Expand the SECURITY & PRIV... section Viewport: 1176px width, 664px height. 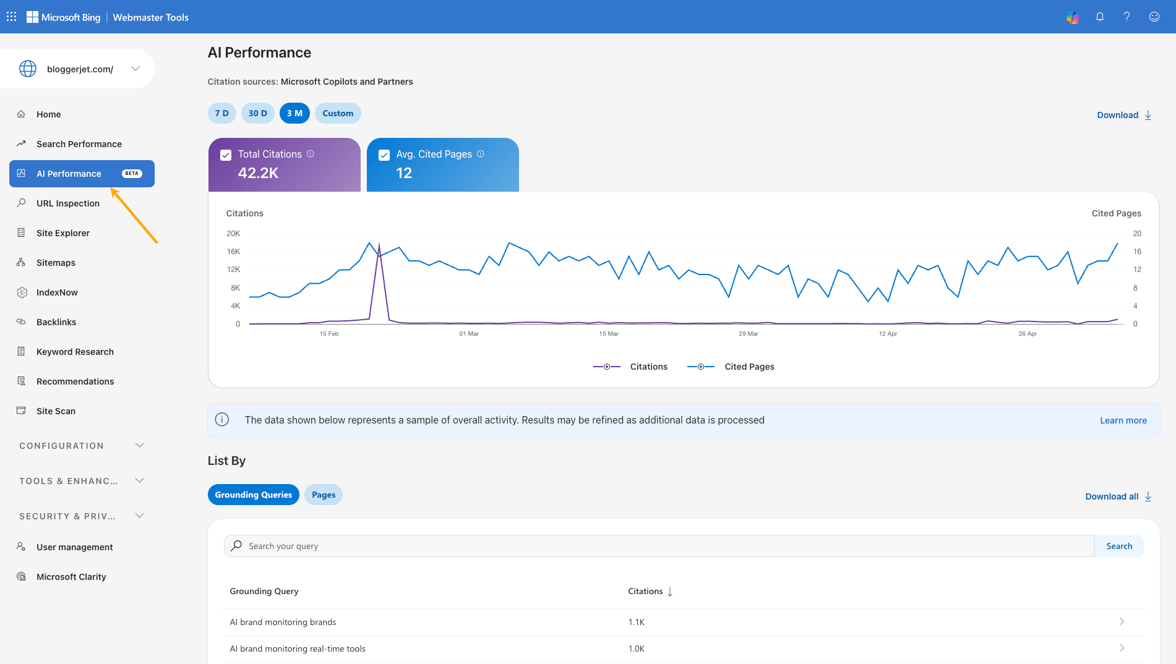[x=82, y=516]
